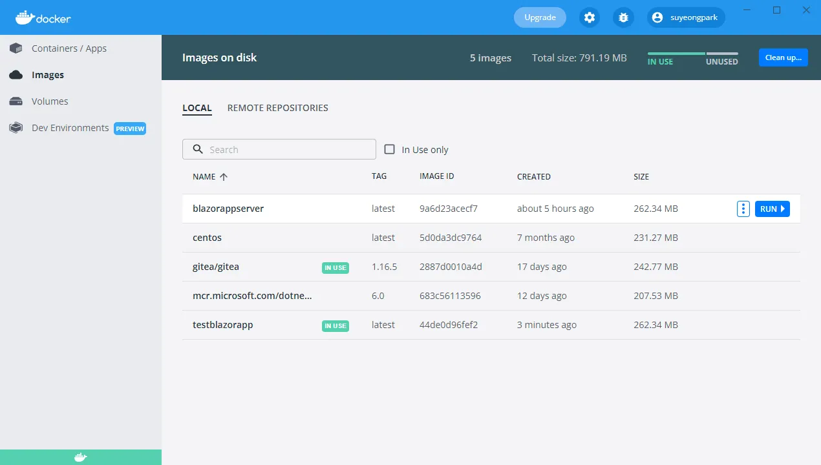Click the magnifier icon in search box
Screen dimensions: 821x465
(x=198, y=149)
